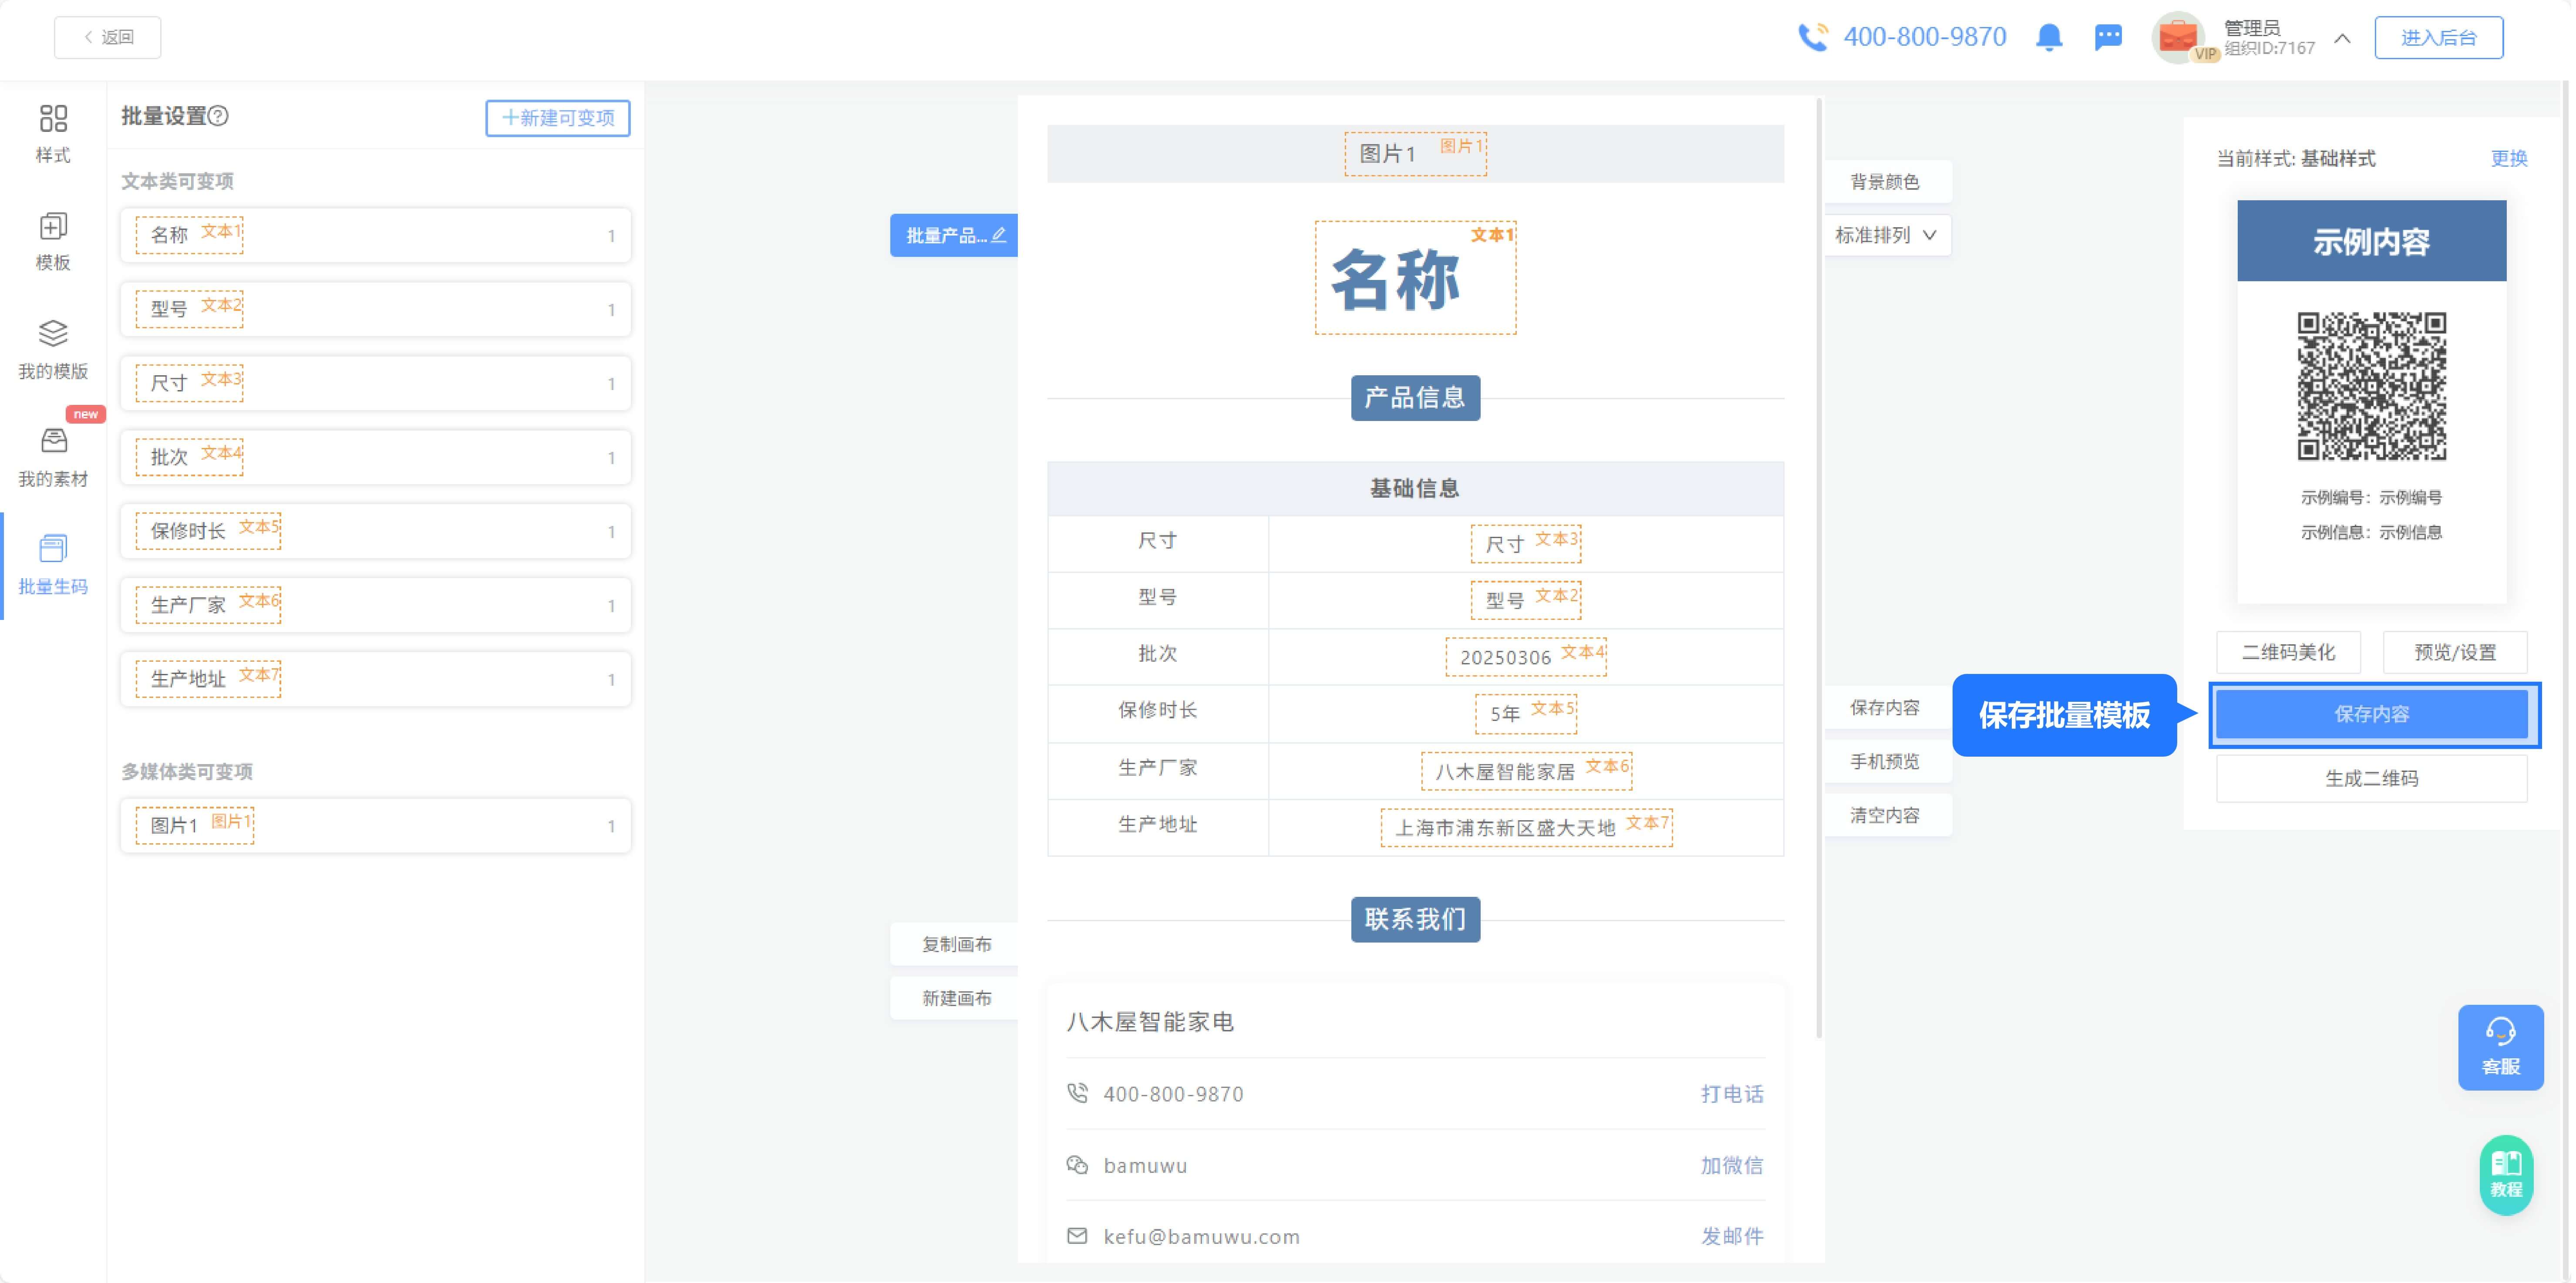
Task: Click the 打电话 link
Action: coord(1732,1094)
